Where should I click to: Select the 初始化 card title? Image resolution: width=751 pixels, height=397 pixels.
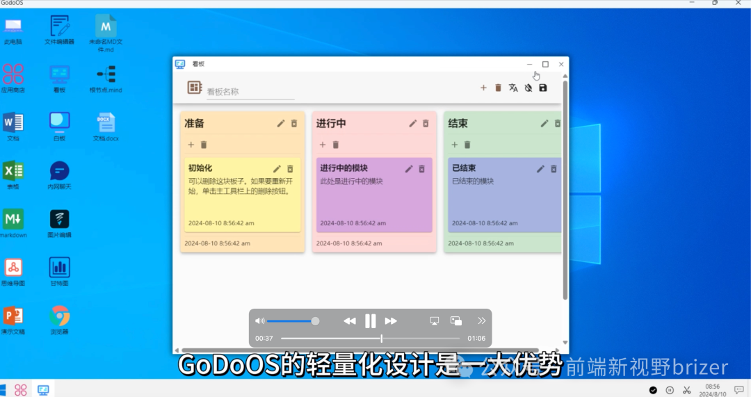coord(200,168)
